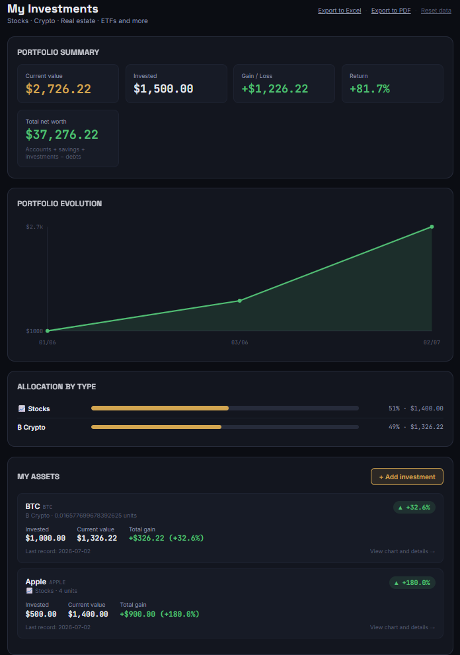Click the Stocks allocation progress bar
Viewport: 460px width, 655px height.
tap(225, 408)
